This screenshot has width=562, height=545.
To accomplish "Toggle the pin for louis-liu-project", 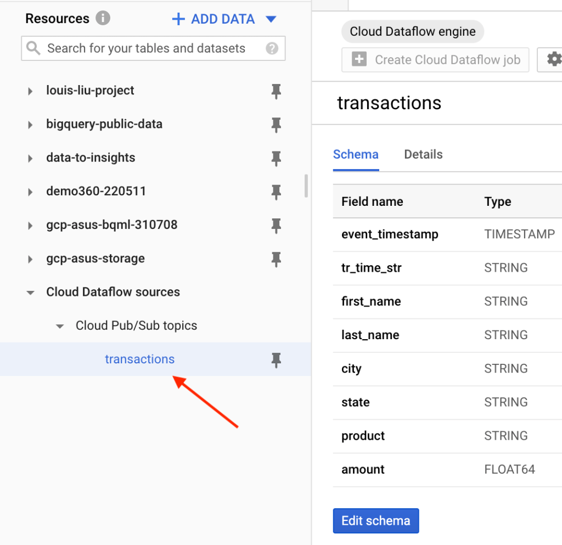I will pos(276,91).
